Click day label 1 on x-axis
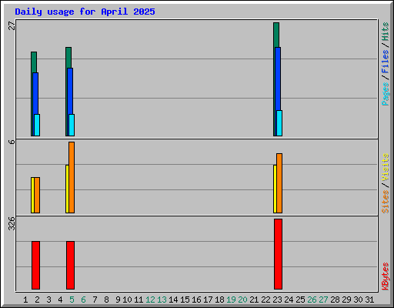This screenshot has height=308, width=394. pyautogui.click(x=25, y=300)
